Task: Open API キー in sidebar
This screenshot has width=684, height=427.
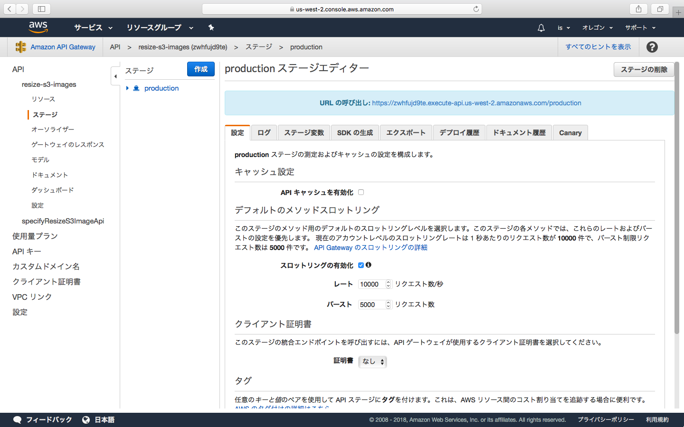Action: click(27, 251)
